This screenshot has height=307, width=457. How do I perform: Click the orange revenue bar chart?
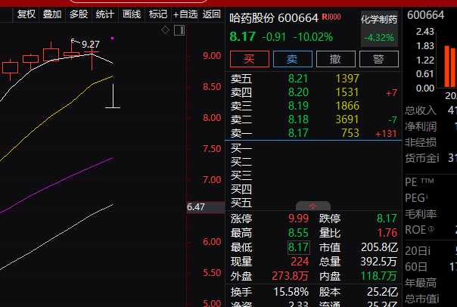coord(450,67)
